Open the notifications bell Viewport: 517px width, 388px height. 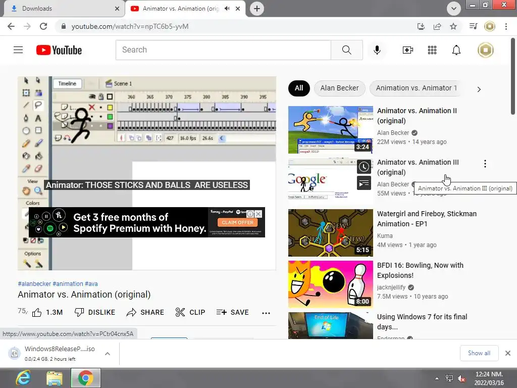(456, 50)
